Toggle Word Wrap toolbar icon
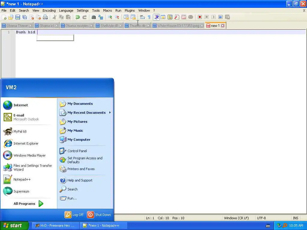Screen dimensions: 307x230 click(142, 17)
